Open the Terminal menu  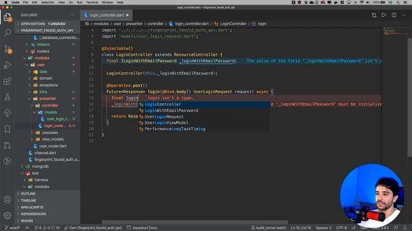[x=92, y=2]
